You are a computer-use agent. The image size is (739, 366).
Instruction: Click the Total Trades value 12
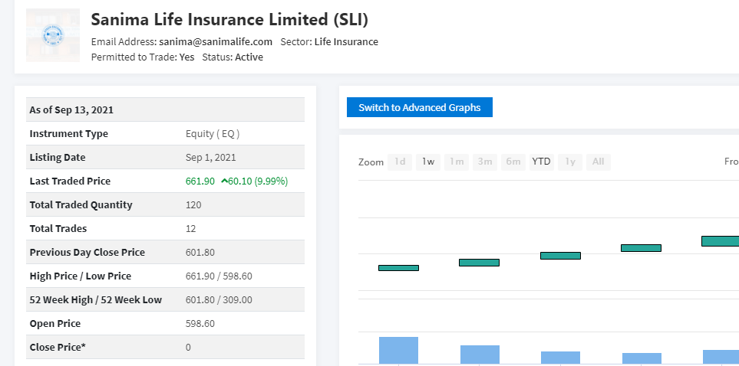[x=191, y=229]
